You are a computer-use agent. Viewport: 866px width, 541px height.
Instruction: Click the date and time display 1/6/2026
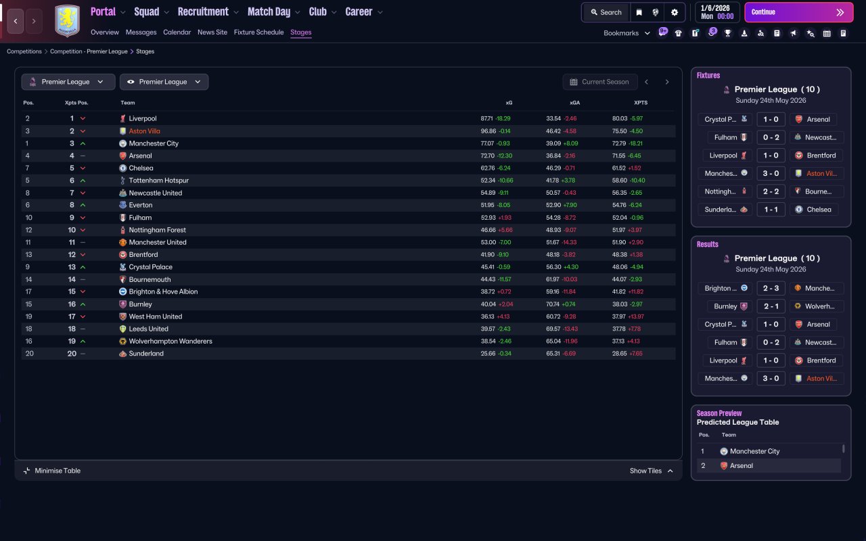click(717, 12)
